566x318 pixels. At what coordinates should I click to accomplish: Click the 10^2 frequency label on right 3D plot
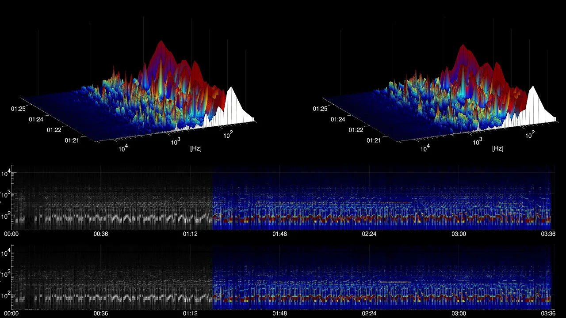point(530,135)
